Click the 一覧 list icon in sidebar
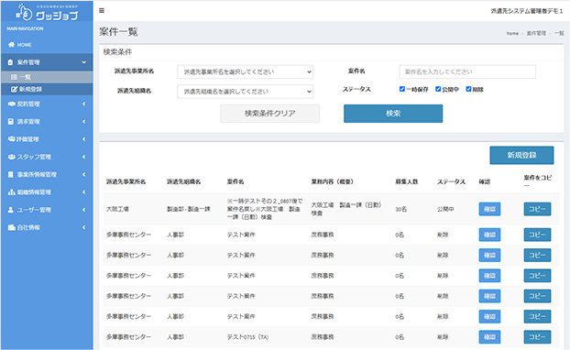Screen dimensions: 570x350 pyautogui.click(x=14, y=77)
